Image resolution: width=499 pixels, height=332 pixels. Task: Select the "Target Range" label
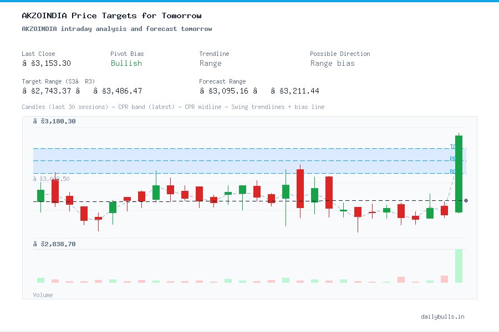[58, 81]
